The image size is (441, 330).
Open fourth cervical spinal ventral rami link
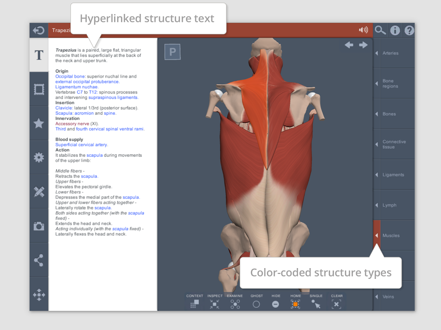click(110, 129)
